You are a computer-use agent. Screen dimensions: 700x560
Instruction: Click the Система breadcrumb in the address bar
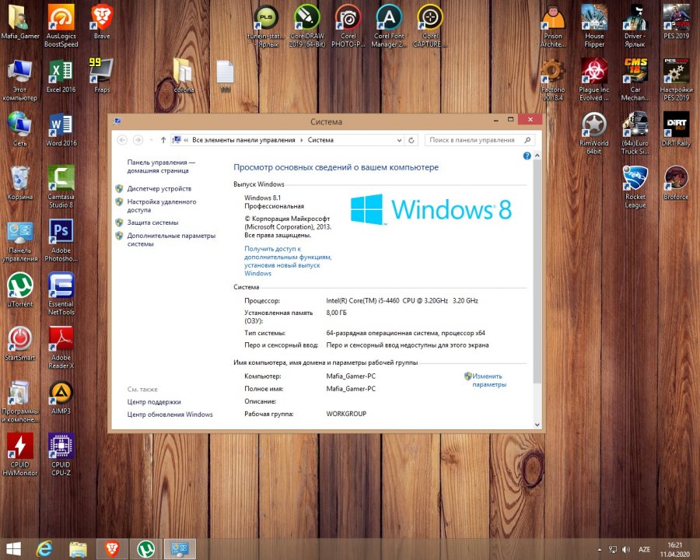pos(320,140)
